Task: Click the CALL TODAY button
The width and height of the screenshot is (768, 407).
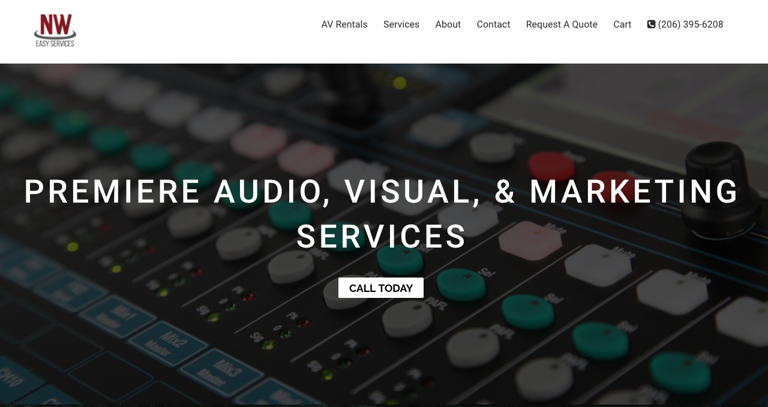Action: 381,288
